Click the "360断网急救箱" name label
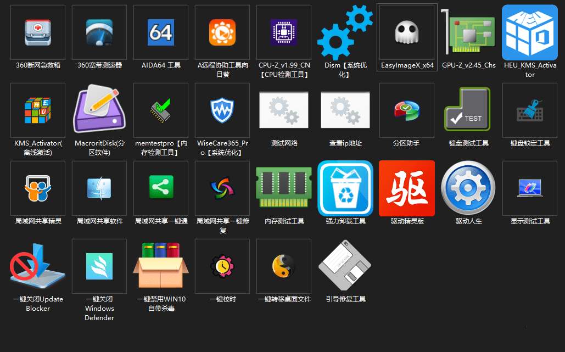The height and width of the screenshot is (352, 565). coord(38,65)
